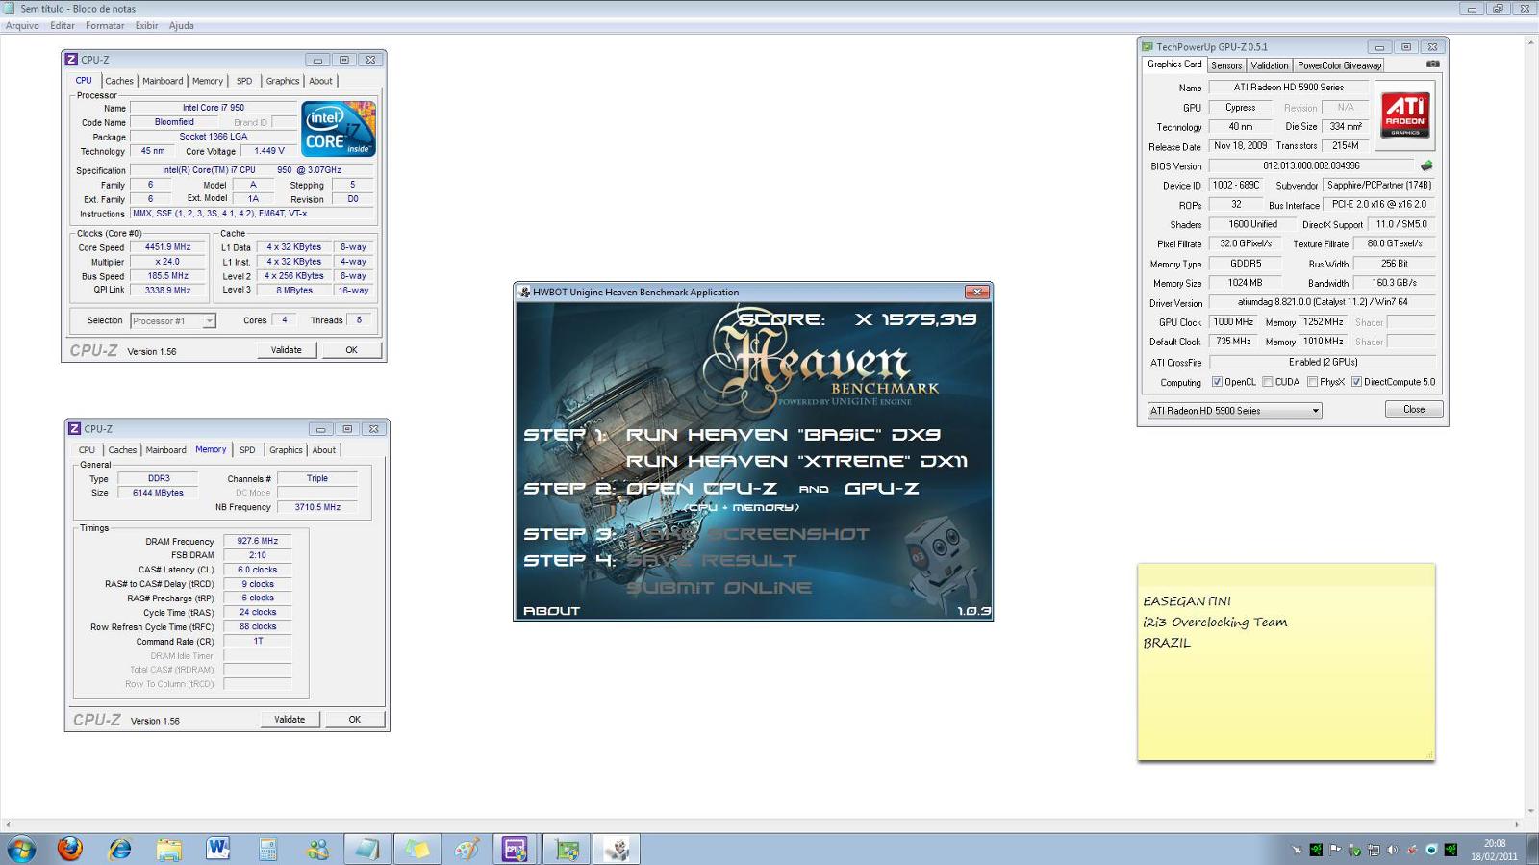Toggle the CUDA checkbox in GPU-Z

pyautogui.click(x=1268, y=382)
